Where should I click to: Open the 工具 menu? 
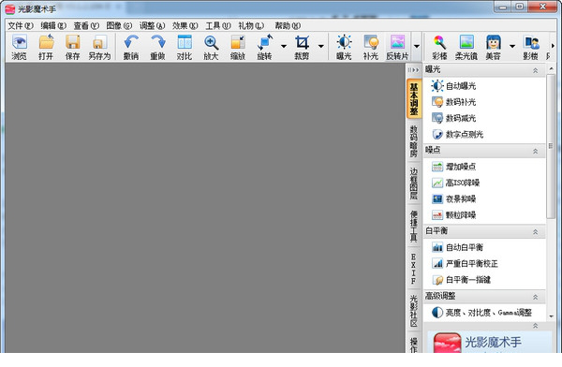pos(218,26)
